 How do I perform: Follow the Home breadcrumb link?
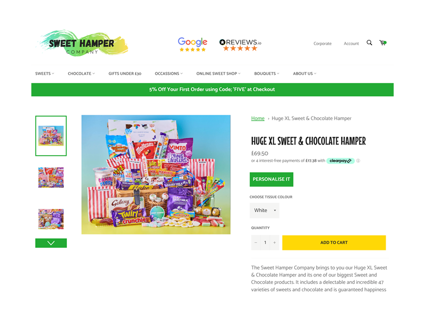[x=258, y=118]
